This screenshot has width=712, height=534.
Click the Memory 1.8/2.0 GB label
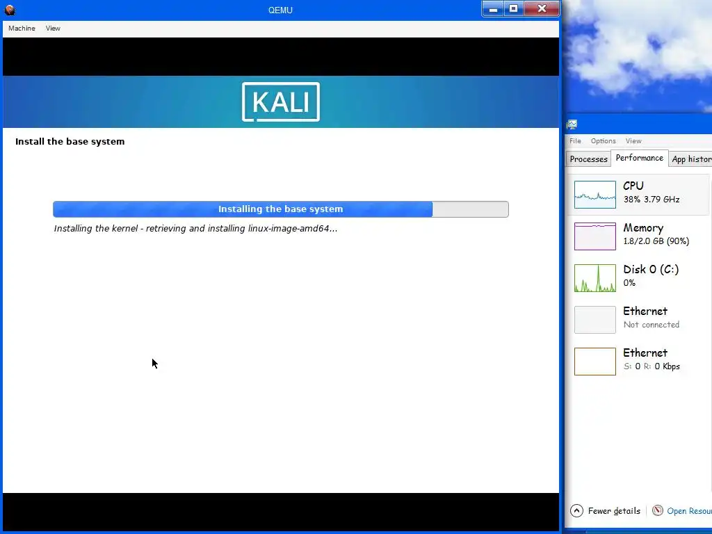(656, 234)
